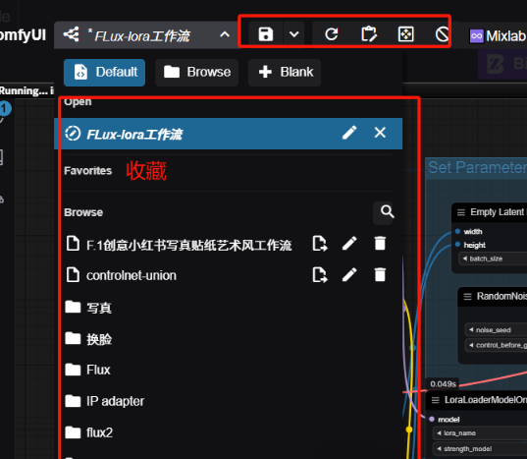Create a Blank workflow
This screenshot has height=459, width=527.
[285, 73]
